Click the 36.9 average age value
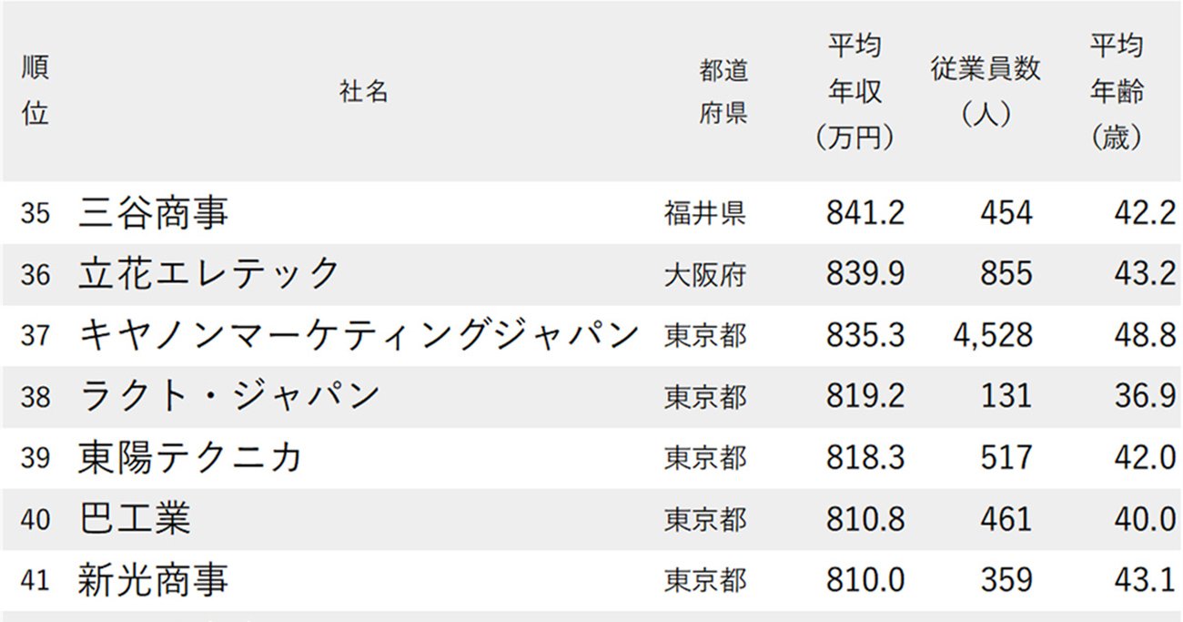The image size is (1183, 622). (x=1145, y=396)
